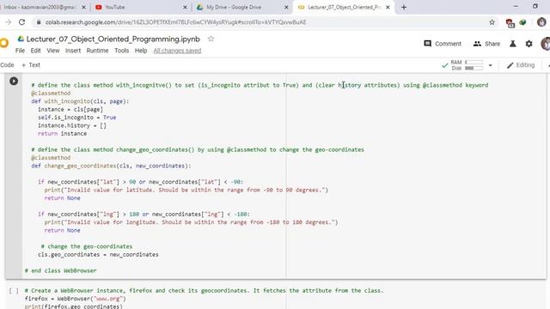Open the Comment button
Viewport: 550px width, 309px height.
(x=443, y=44)
